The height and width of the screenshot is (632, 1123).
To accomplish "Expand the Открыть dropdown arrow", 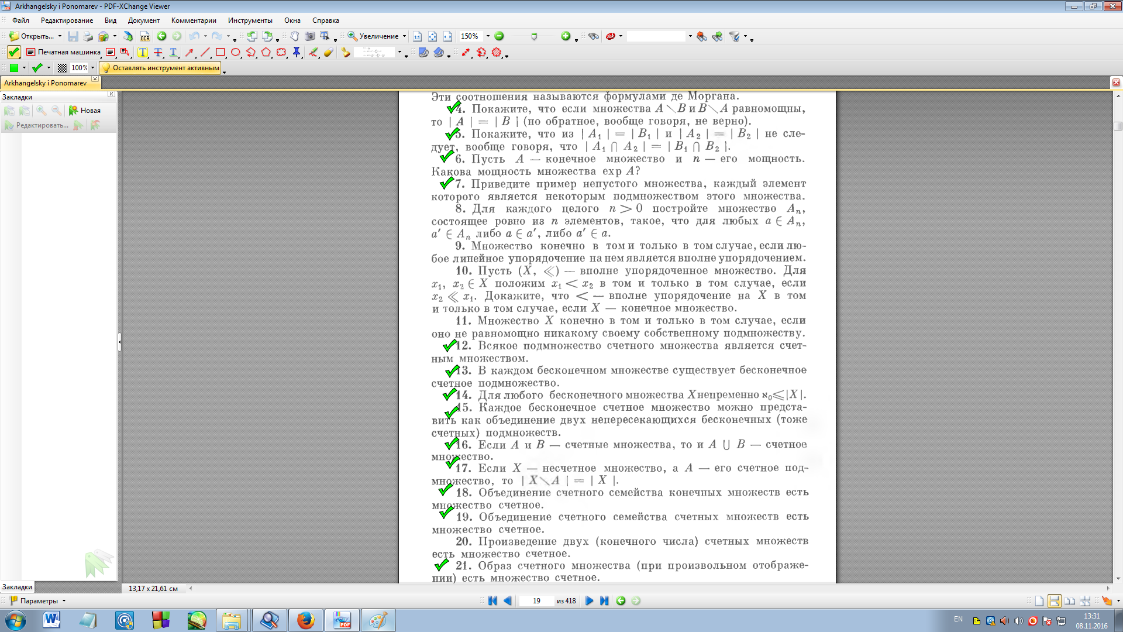I will point(60,36).
